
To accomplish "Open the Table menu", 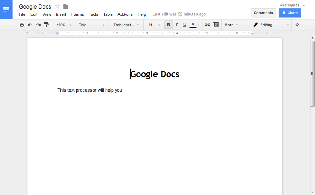I will tap(108, 14).
